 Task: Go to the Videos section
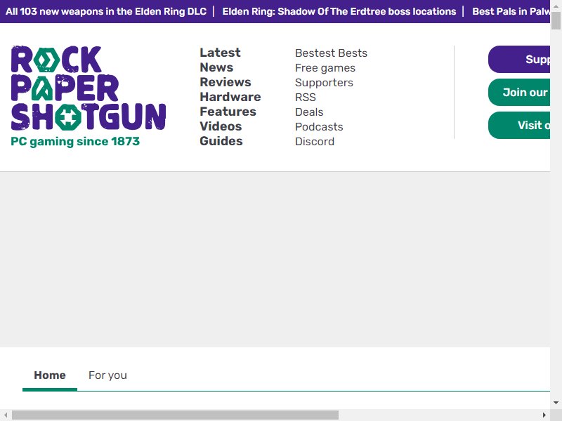click(221, 126)
